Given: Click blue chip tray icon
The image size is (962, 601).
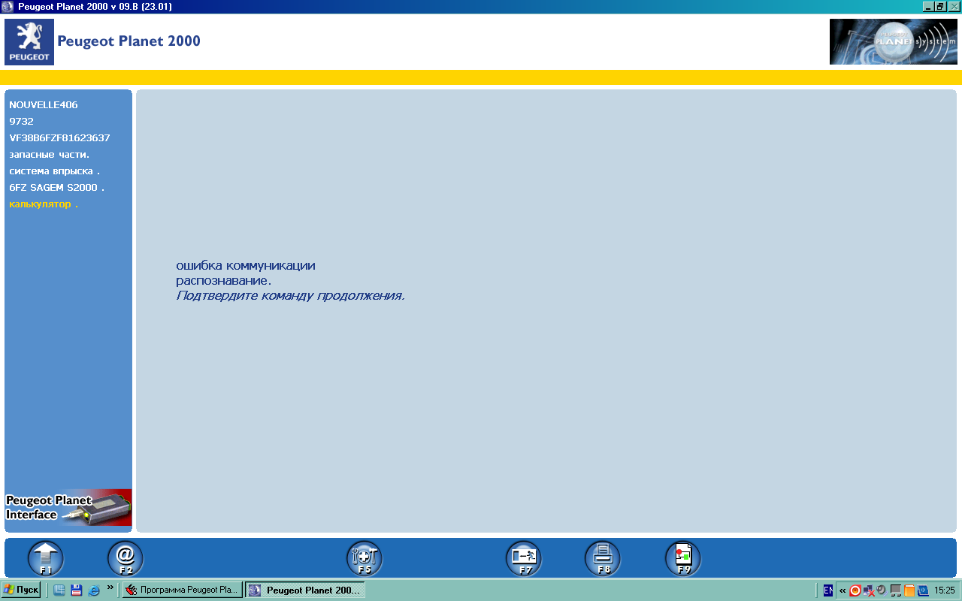Looking at the screenshot, I should tap(923, 590).
